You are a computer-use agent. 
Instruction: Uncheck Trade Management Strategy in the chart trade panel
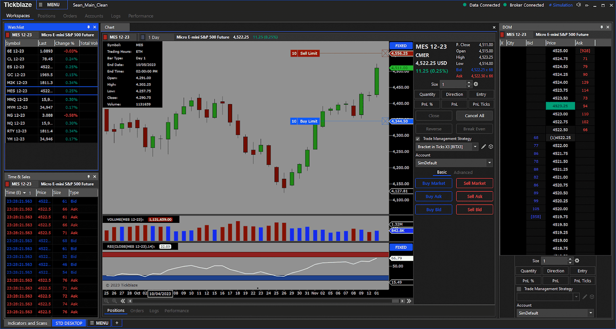(x=418, y=139)
